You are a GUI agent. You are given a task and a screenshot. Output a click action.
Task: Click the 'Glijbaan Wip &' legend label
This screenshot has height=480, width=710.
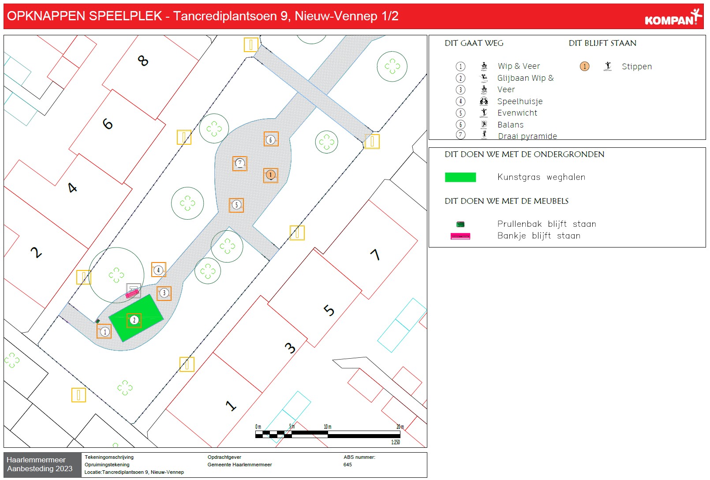click(x=525, y=78)
